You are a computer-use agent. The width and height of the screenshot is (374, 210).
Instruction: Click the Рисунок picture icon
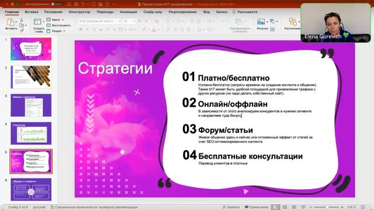[x=261, y=22]
